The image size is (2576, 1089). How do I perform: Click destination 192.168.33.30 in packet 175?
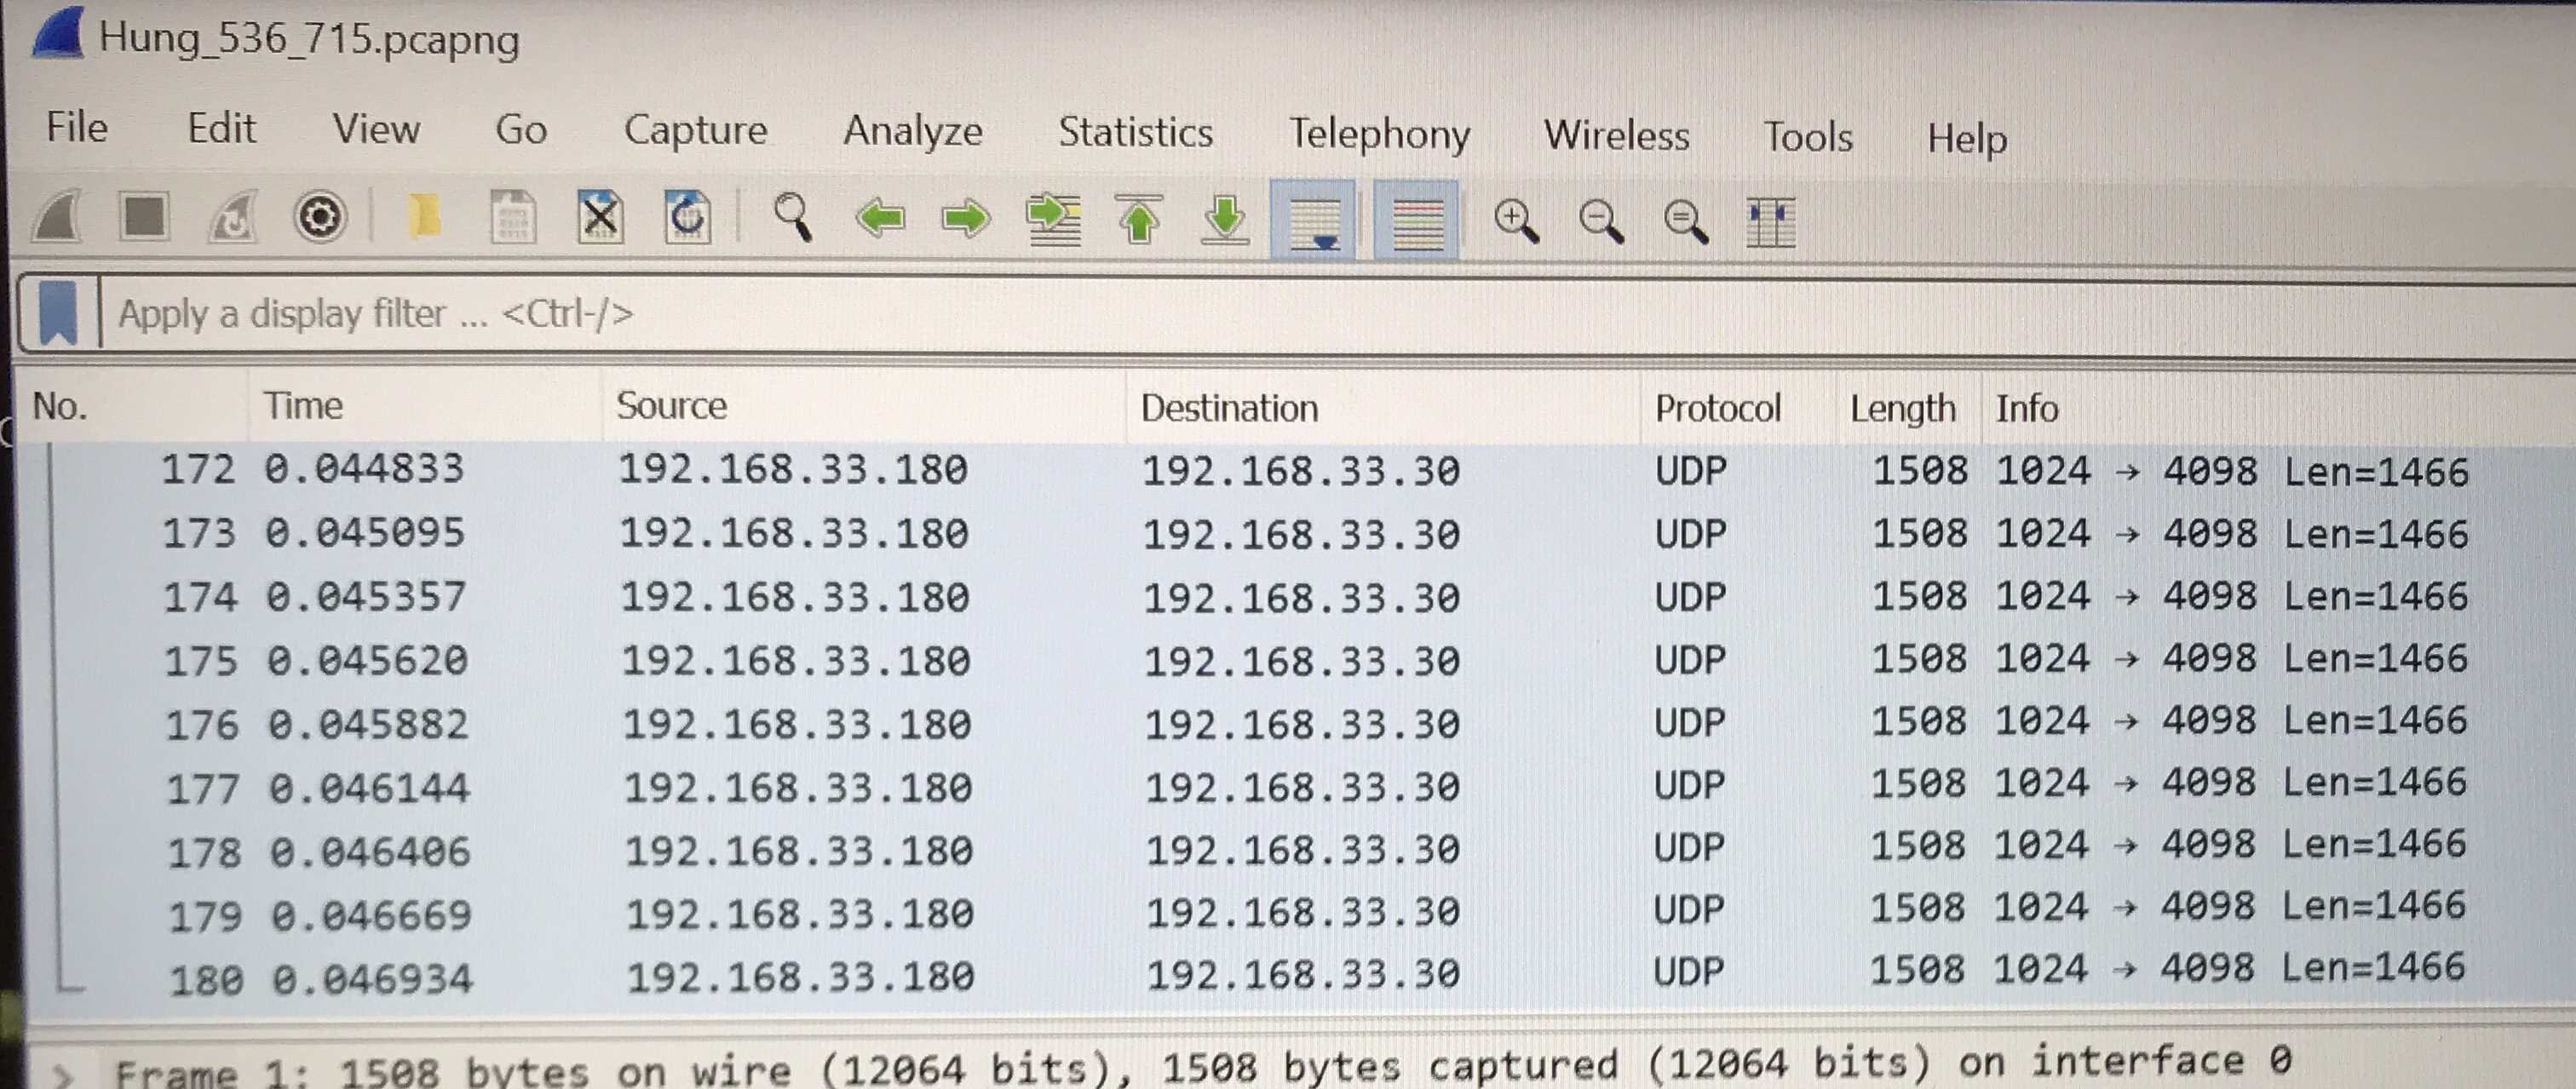[1302, 662]
